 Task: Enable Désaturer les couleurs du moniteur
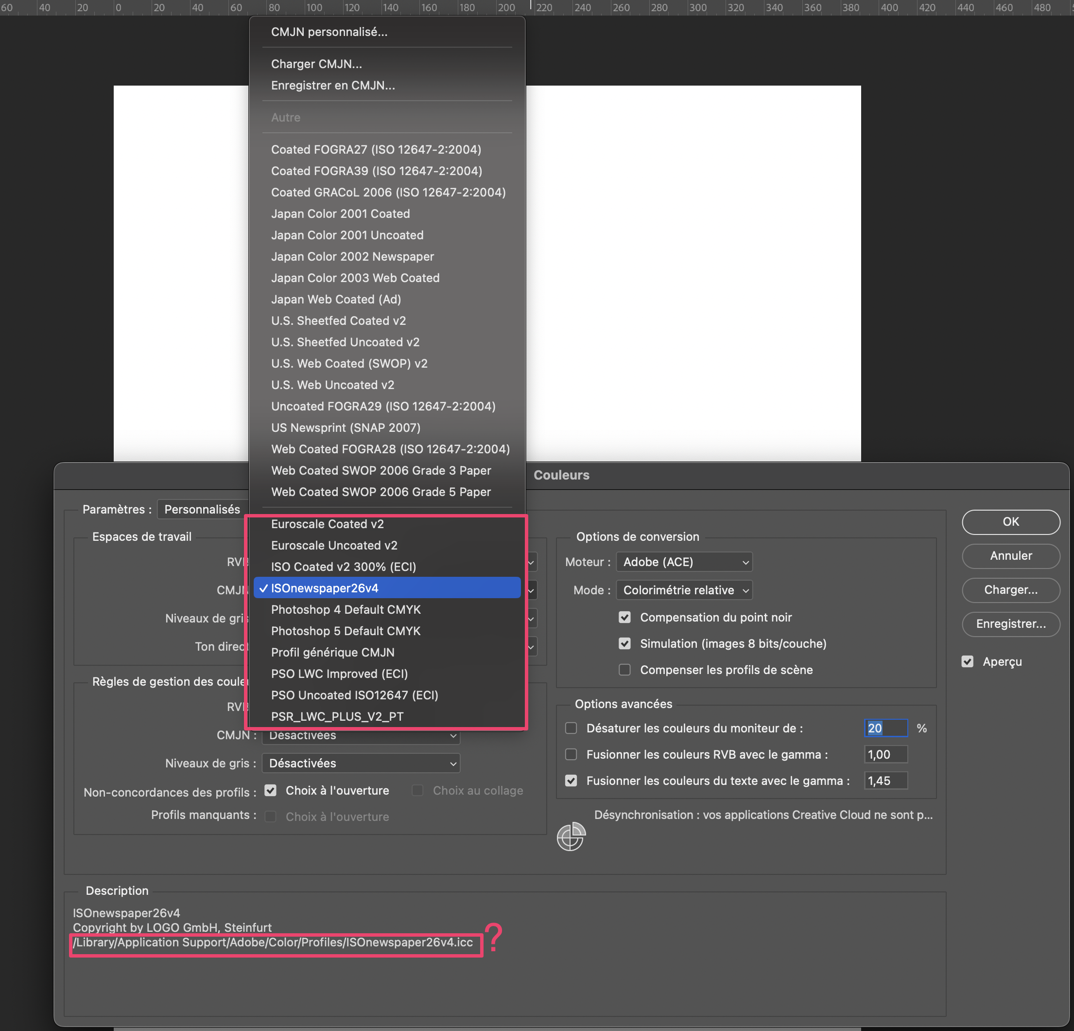point(571,728)
